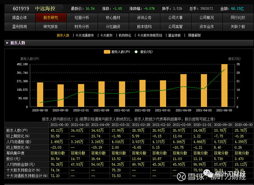
Task: Click stock price point above 2021-06-30
Action: (224, 69)
